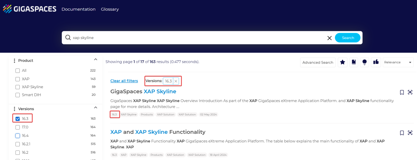417x160 pixels.
Task: Open the star favorites filter
Action: (x=343, y=62)
